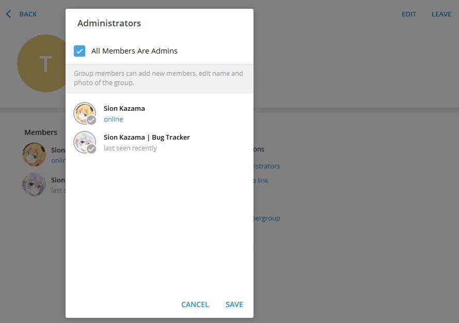This screenshot has width=459, height=323.
Task: Click partially hidden supergroup link behind dialog
Action: (x=267, y=218)
